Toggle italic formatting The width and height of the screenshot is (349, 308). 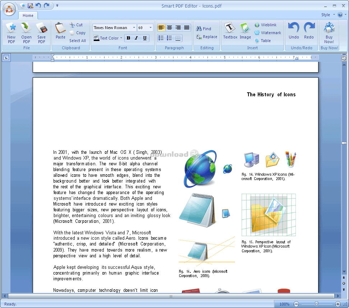coord(136,38)
